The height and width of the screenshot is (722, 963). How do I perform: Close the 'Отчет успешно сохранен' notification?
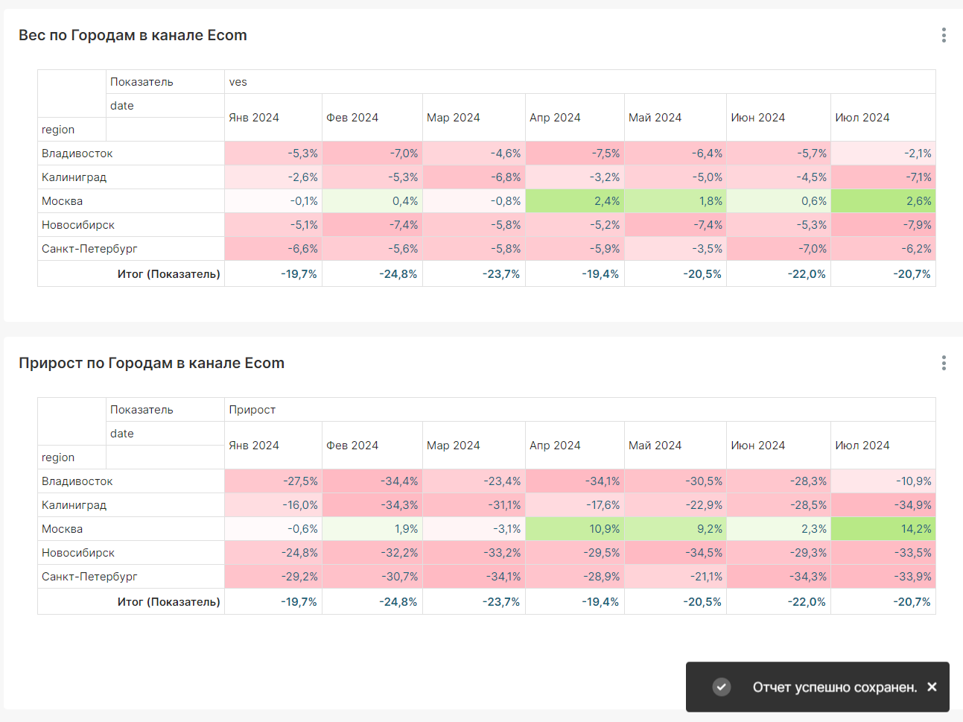[x=932, y=687]
